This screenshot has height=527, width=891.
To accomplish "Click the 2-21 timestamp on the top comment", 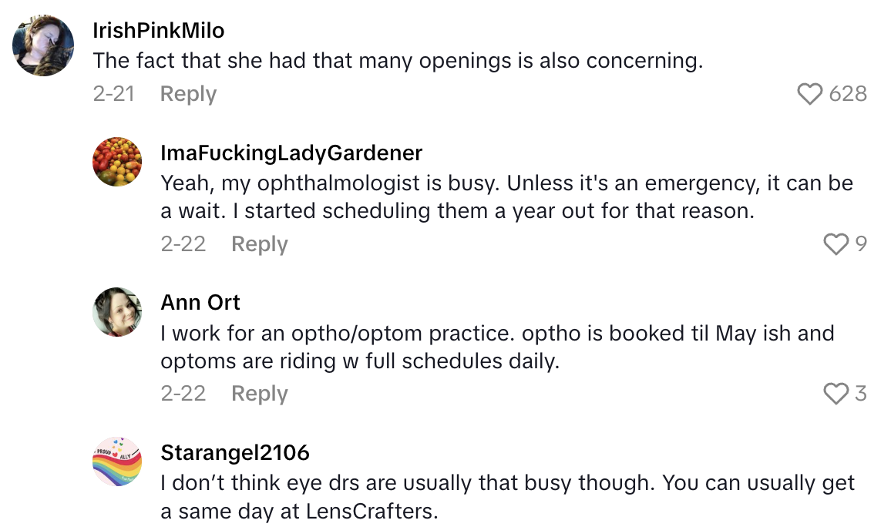I will (x=115, y=93).
